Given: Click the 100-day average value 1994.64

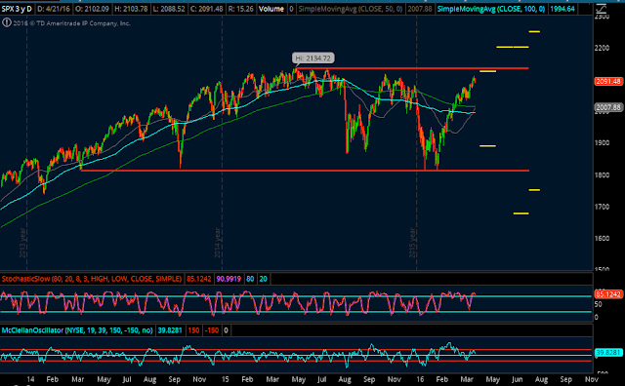Looking at the screenshot, I should click(562, 9).
